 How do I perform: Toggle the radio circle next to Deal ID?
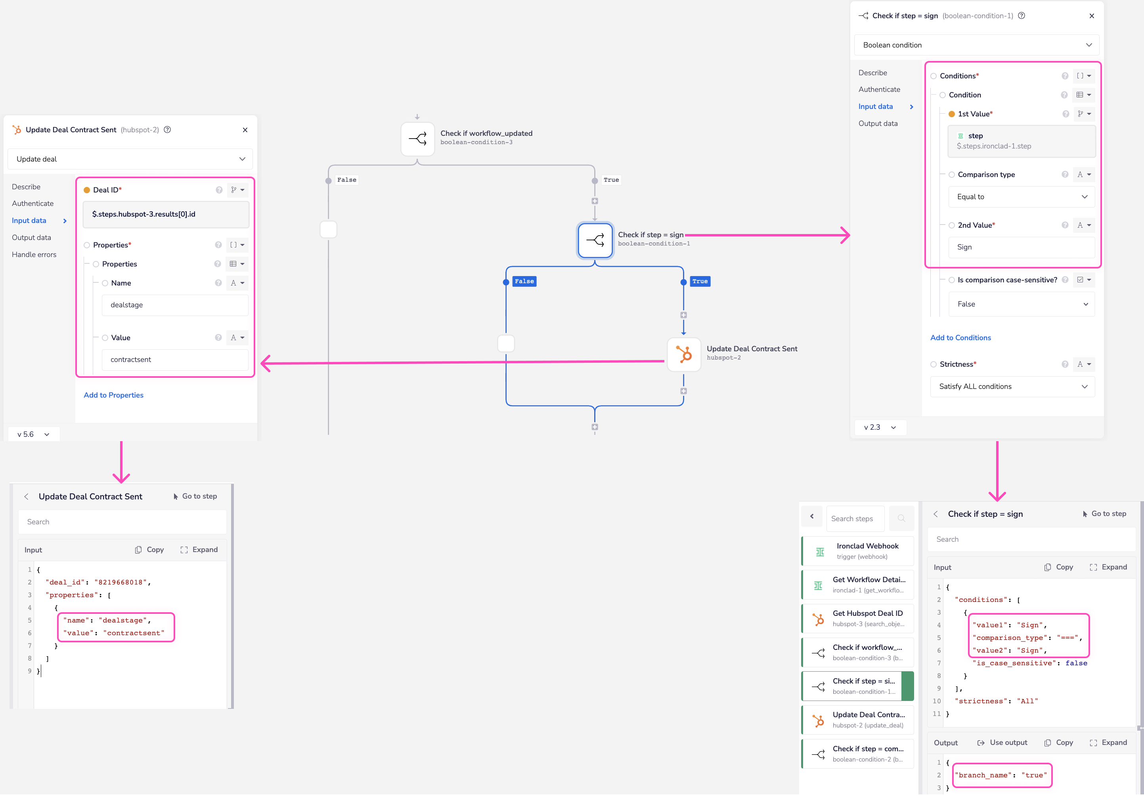(87, 190)
